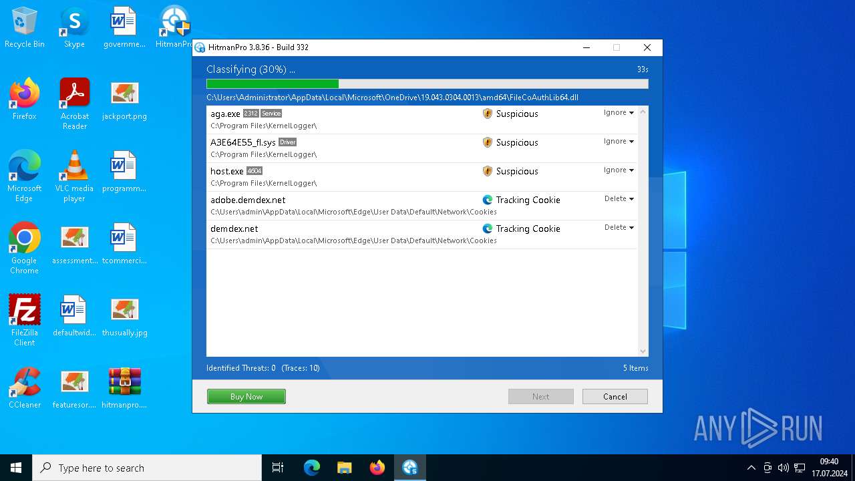The image size is (855, 481).
Task: Open the featuresor... image file
Action: click(x=74, y=388)
